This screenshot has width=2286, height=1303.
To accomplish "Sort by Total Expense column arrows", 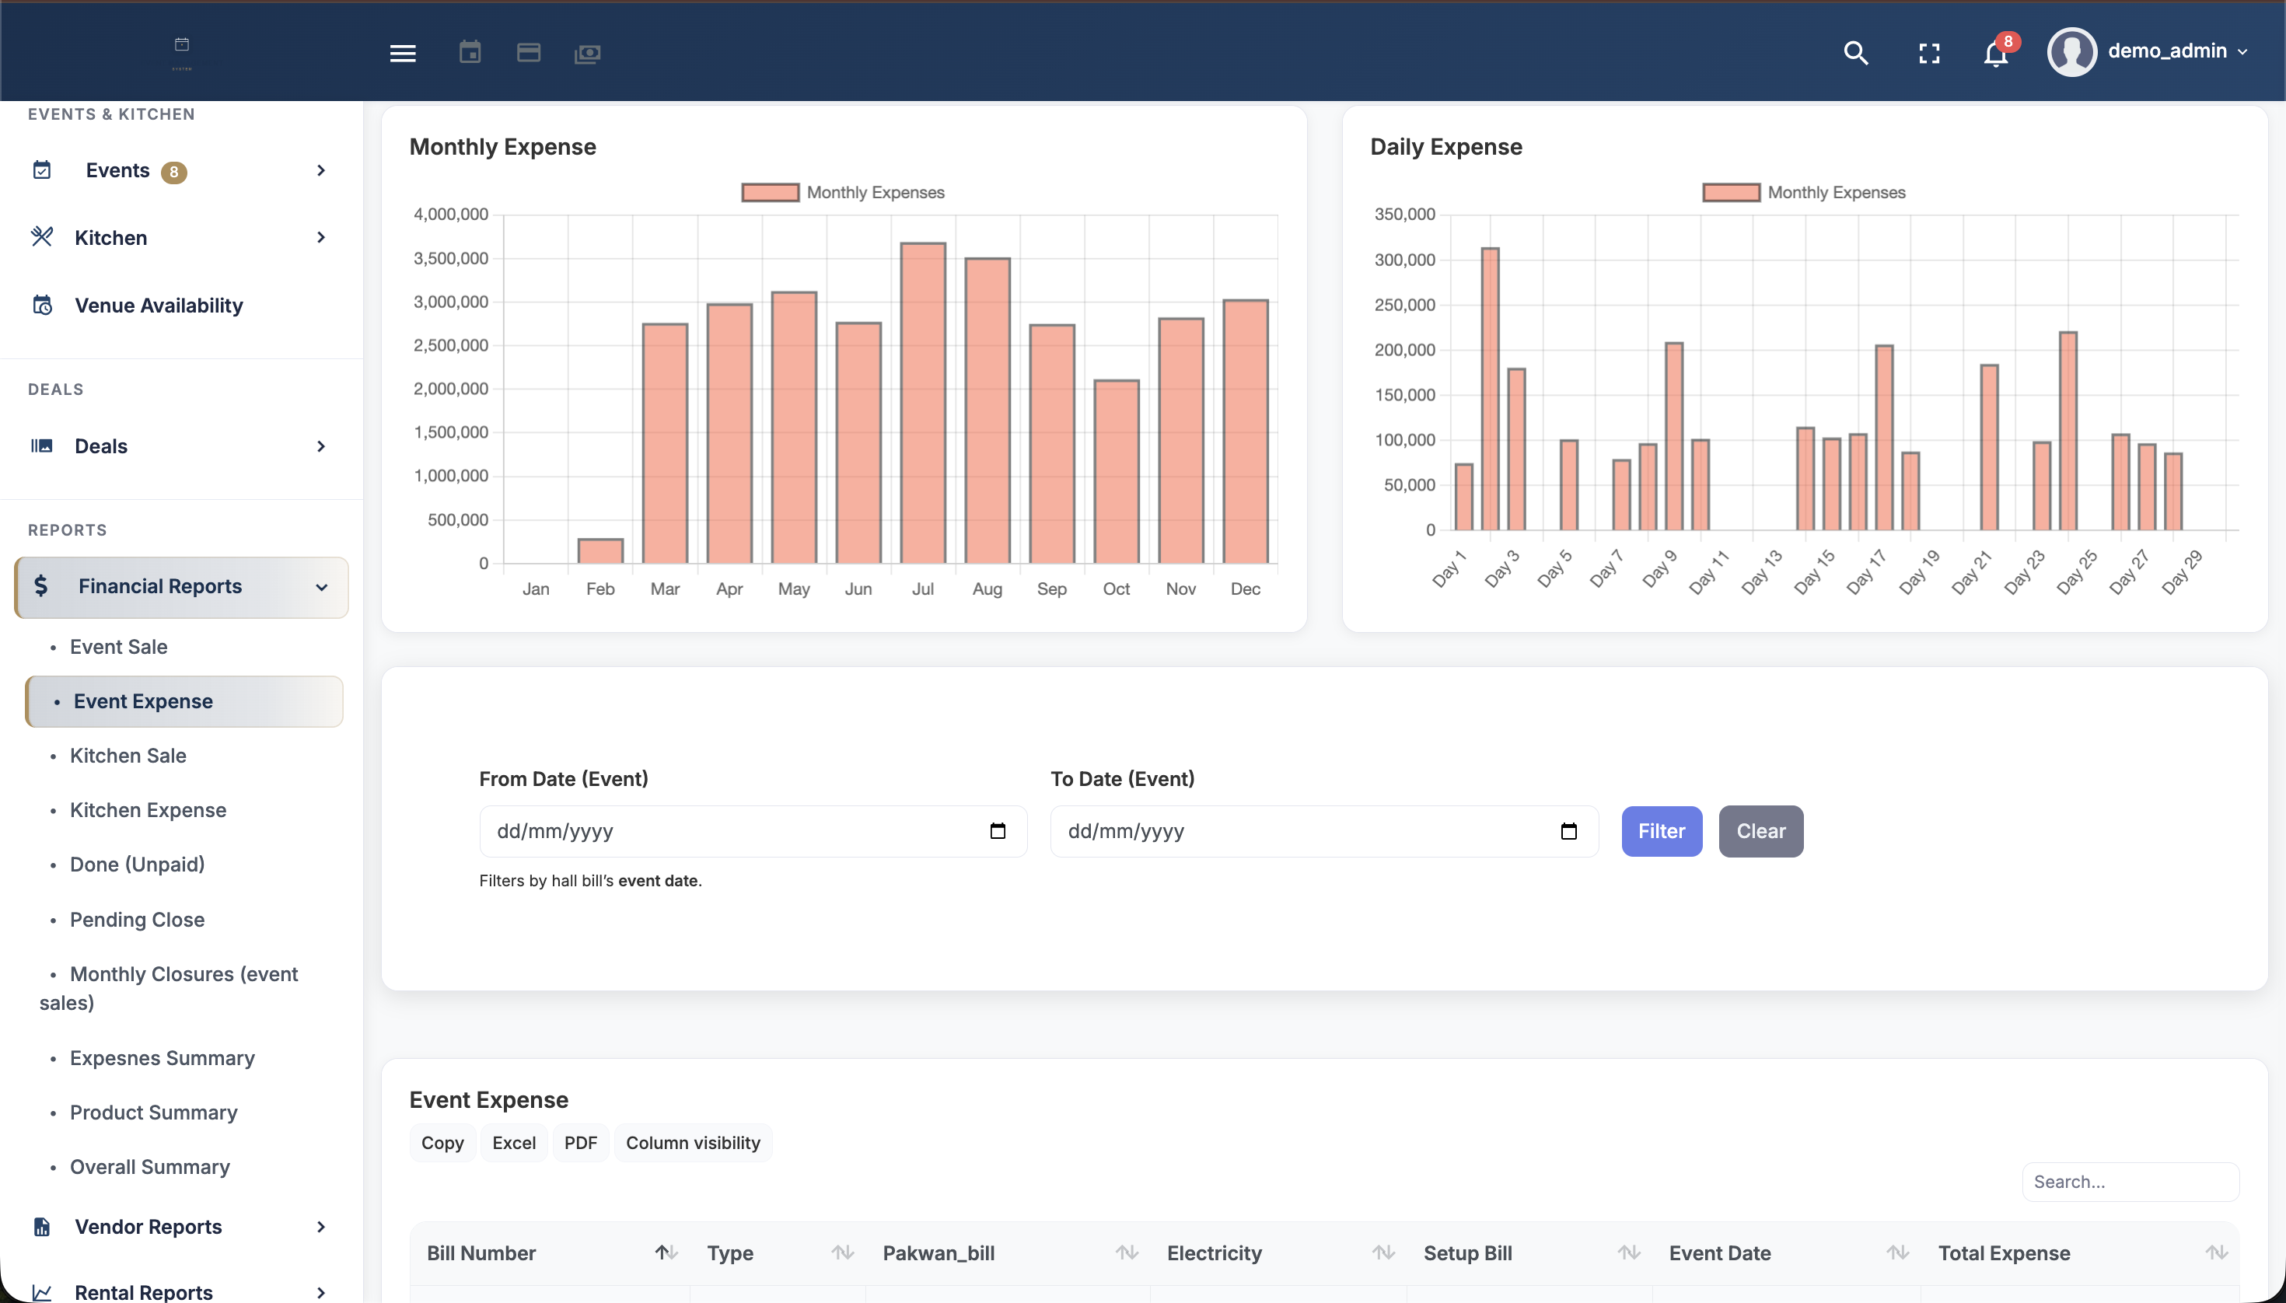I will pos(2216,1252).
